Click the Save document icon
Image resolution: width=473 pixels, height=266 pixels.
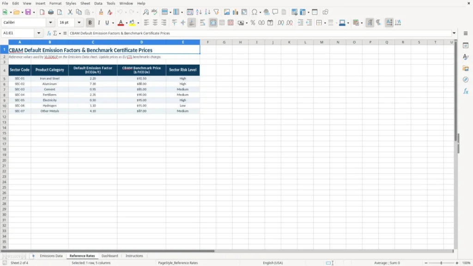click(28, 12)
